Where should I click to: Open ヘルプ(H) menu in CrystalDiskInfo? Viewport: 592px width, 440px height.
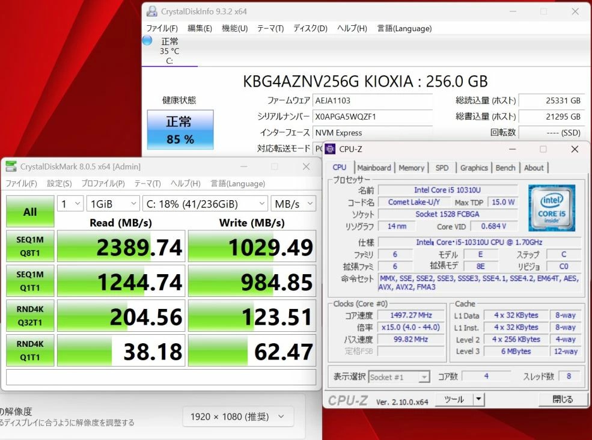(352, 28)
